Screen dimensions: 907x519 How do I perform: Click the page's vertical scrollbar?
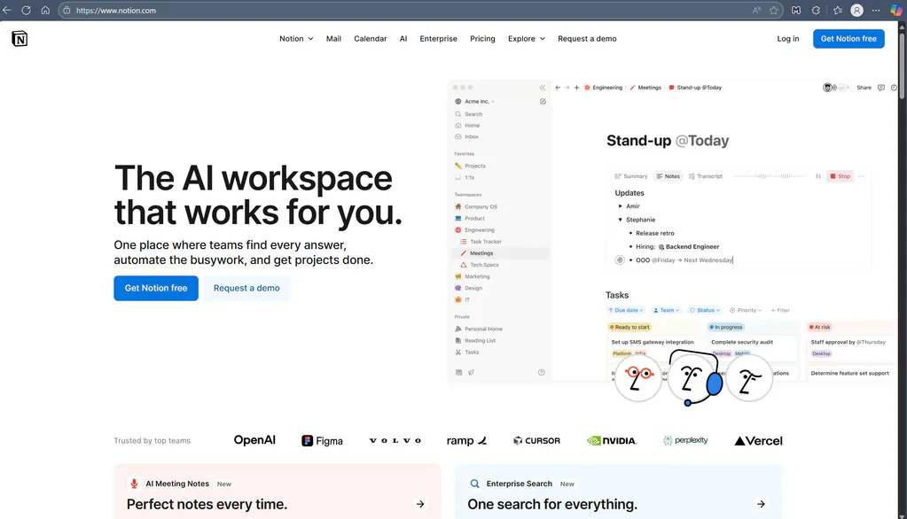click(x=903, y=266)
